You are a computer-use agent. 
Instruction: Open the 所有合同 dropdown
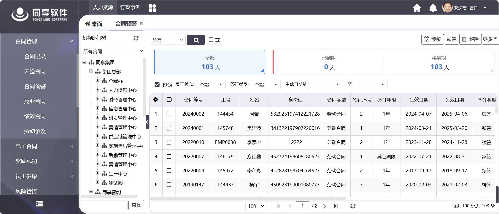(x=113, y=51)
